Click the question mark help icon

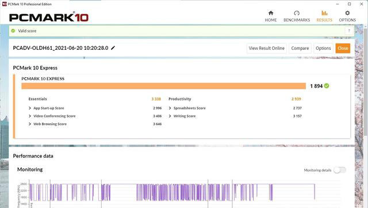pyautogui.click(x=349, y=30)
